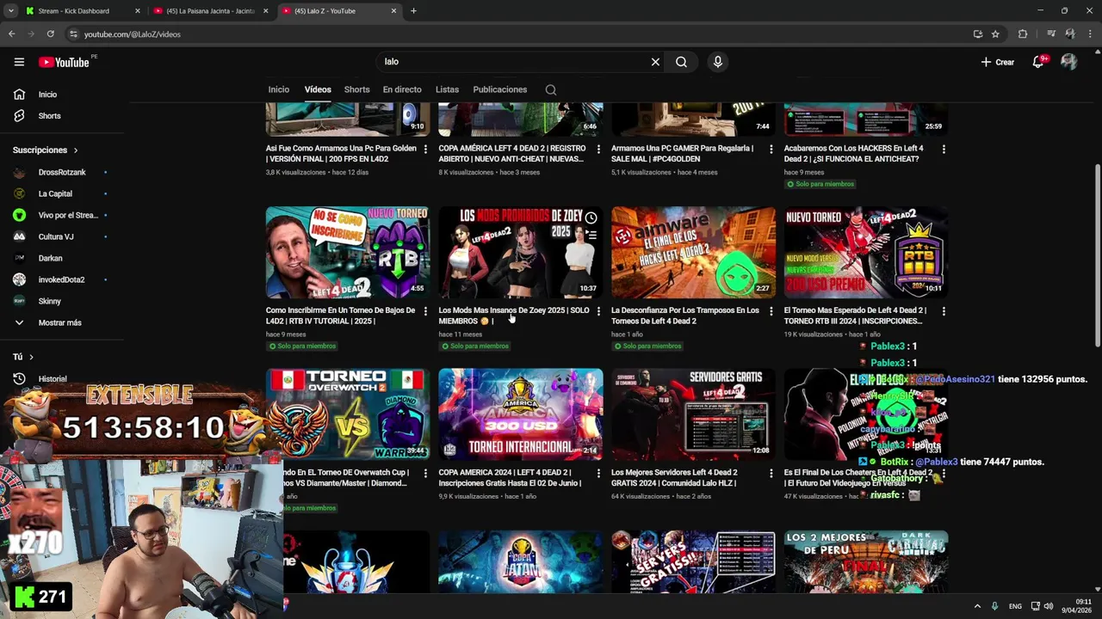Go to the YouTube home logo

coord(65,62)
